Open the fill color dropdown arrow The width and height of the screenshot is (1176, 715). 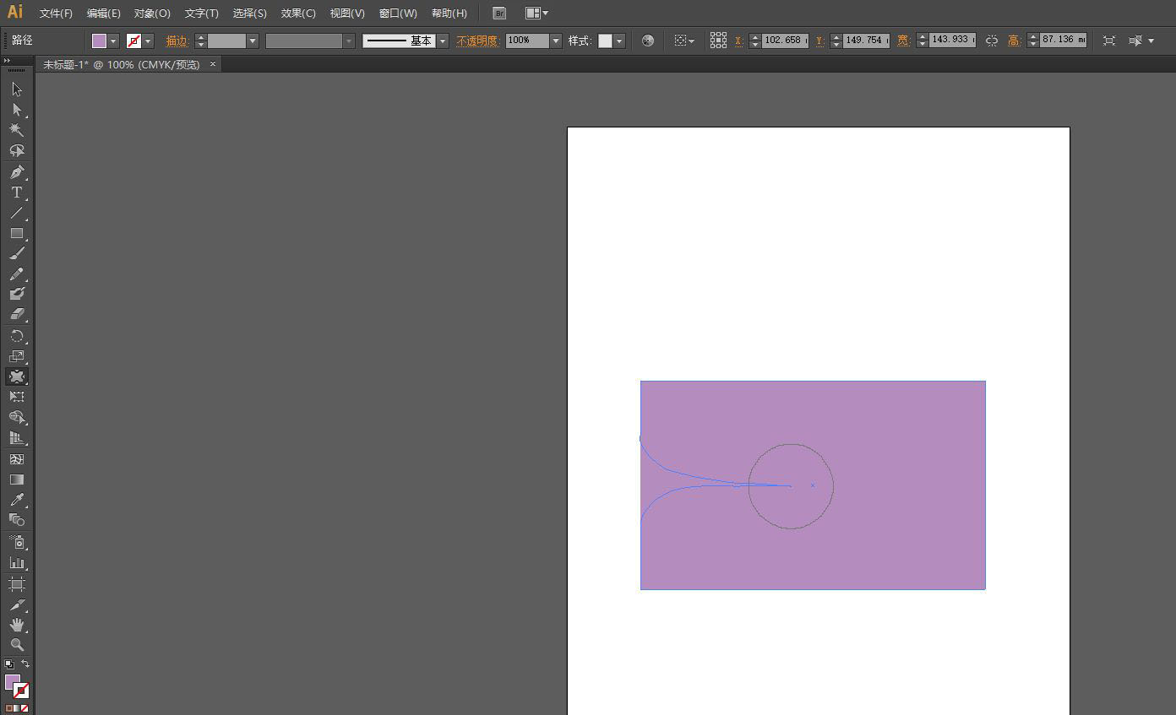pyautogui.click(x=113, y=41)
